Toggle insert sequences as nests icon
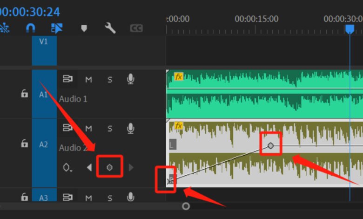 point(4,28)
